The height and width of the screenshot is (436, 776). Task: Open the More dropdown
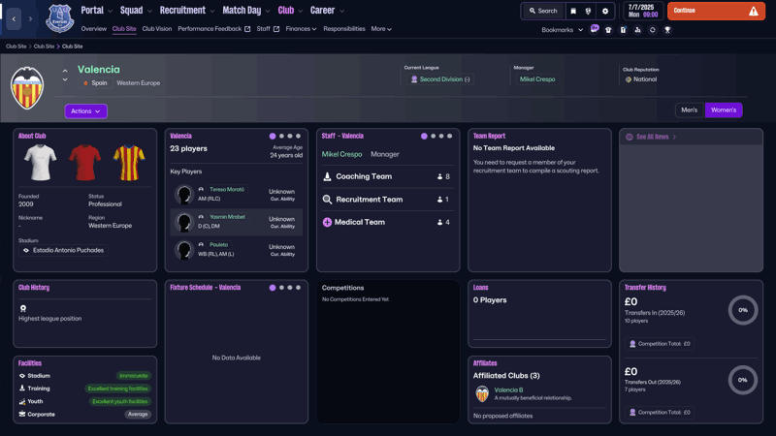tap(381, 29)
